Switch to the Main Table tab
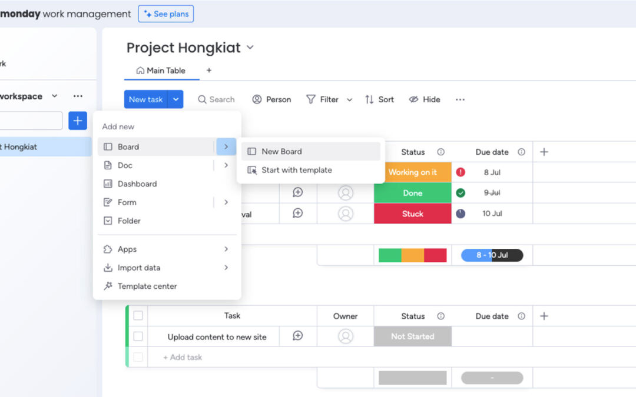636x397 pixels. (161, 71)
